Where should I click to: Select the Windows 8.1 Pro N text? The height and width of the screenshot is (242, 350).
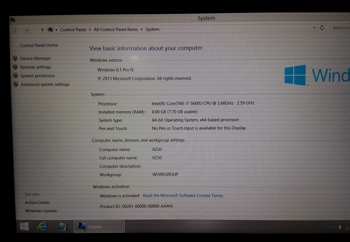click(x=115, y=70)
